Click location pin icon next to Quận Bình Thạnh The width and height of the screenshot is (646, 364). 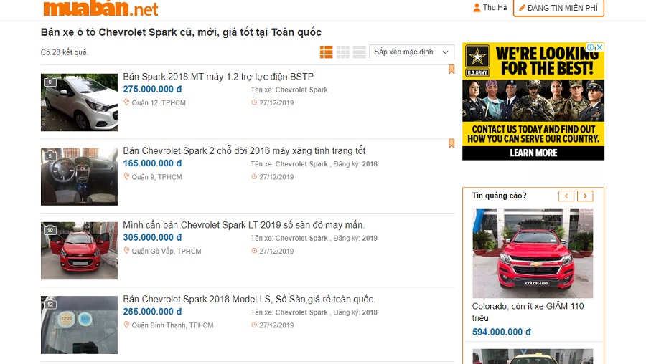coord(126,325)
